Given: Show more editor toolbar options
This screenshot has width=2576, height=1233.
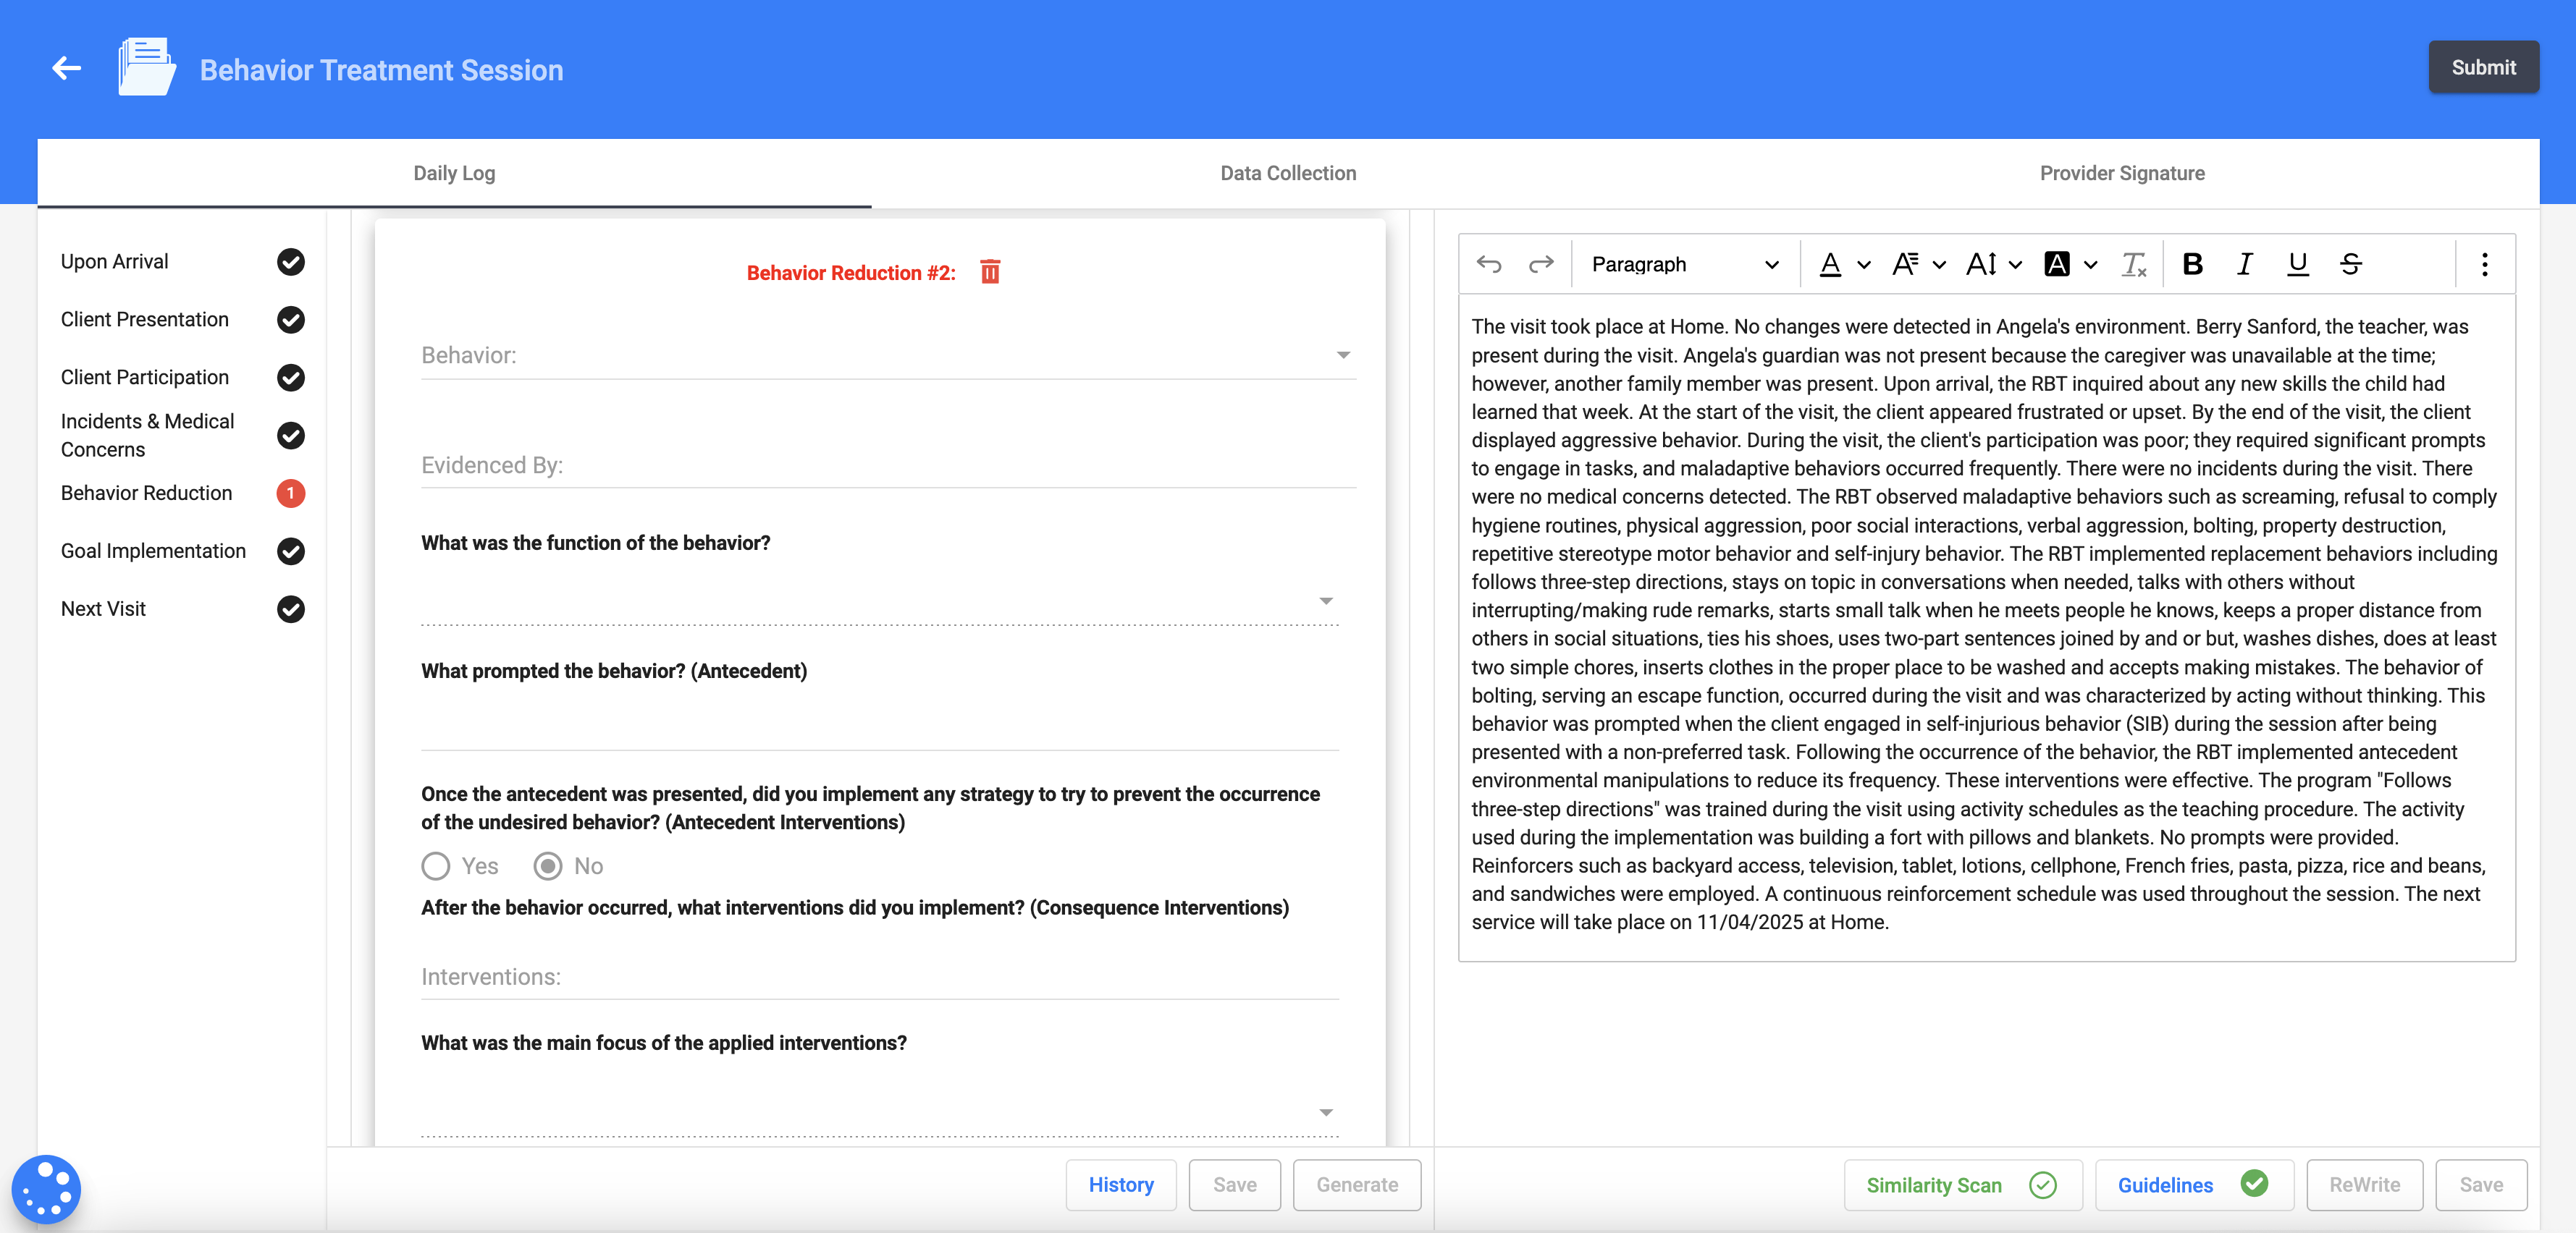Looking at the screenshot, I should [2484, 264].
